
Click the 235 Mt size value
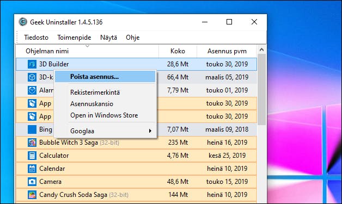click(x=178, y=143)
